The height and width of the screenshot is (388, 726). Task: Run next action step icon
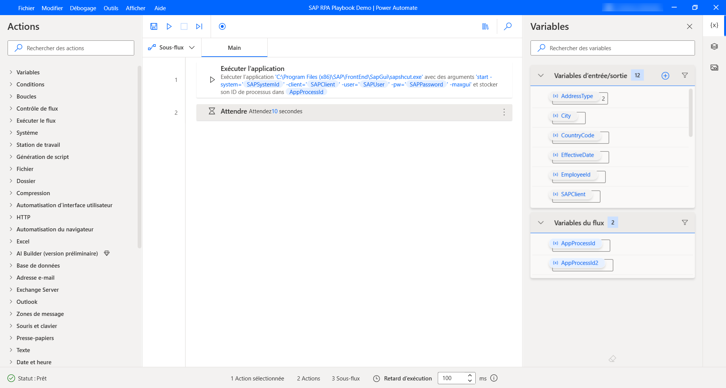pyautogui.click(x=199, y=26)
